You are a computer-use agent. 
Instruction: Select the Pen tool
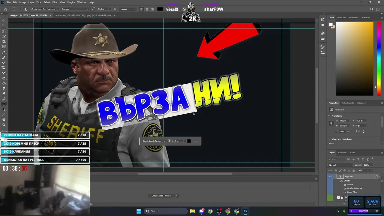pyautogui.click(x=4, y=99)
